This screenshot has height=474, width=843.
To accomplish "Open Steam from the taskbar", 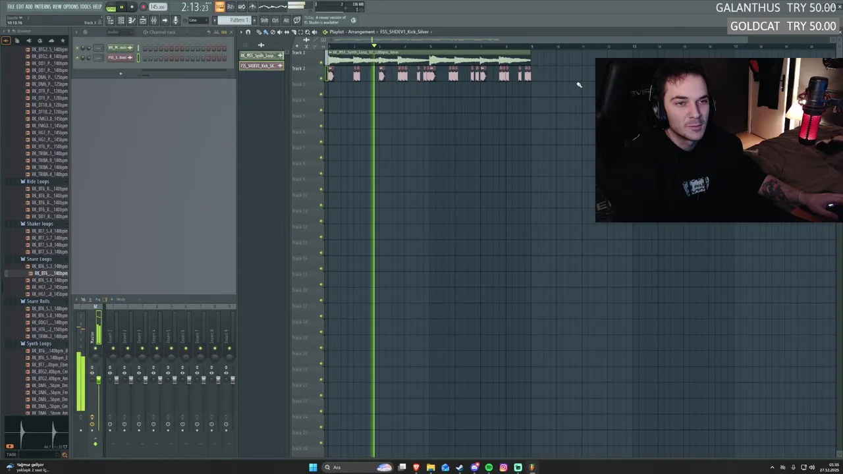I will click(x=460, y=467).
